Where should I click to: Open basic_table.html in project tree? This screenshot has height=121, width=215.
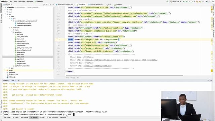[21, 37]
